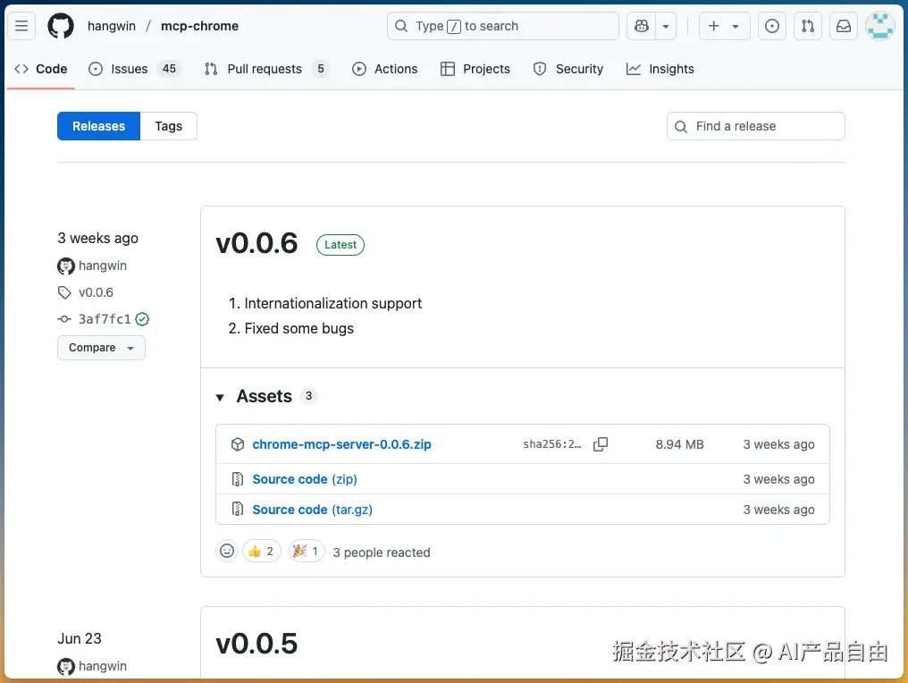Viewport: 908px width, 683px height.
Task: Open the issues circle icon in header
Action: (772, 26)
